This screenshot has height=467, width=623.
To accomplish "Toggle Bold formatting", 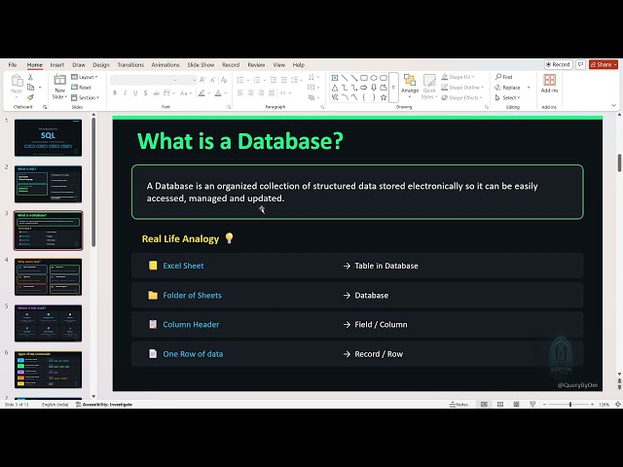I will 115,93.
